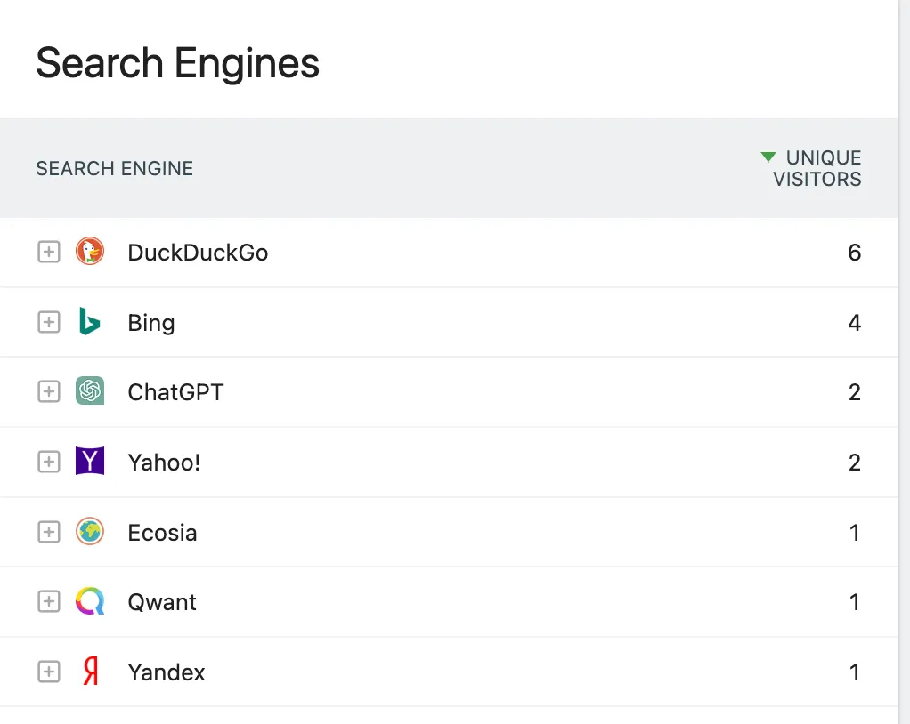This screenshot has height=724, width=910.
Task: Click the Search Engine column header
Action: (115, 168)
